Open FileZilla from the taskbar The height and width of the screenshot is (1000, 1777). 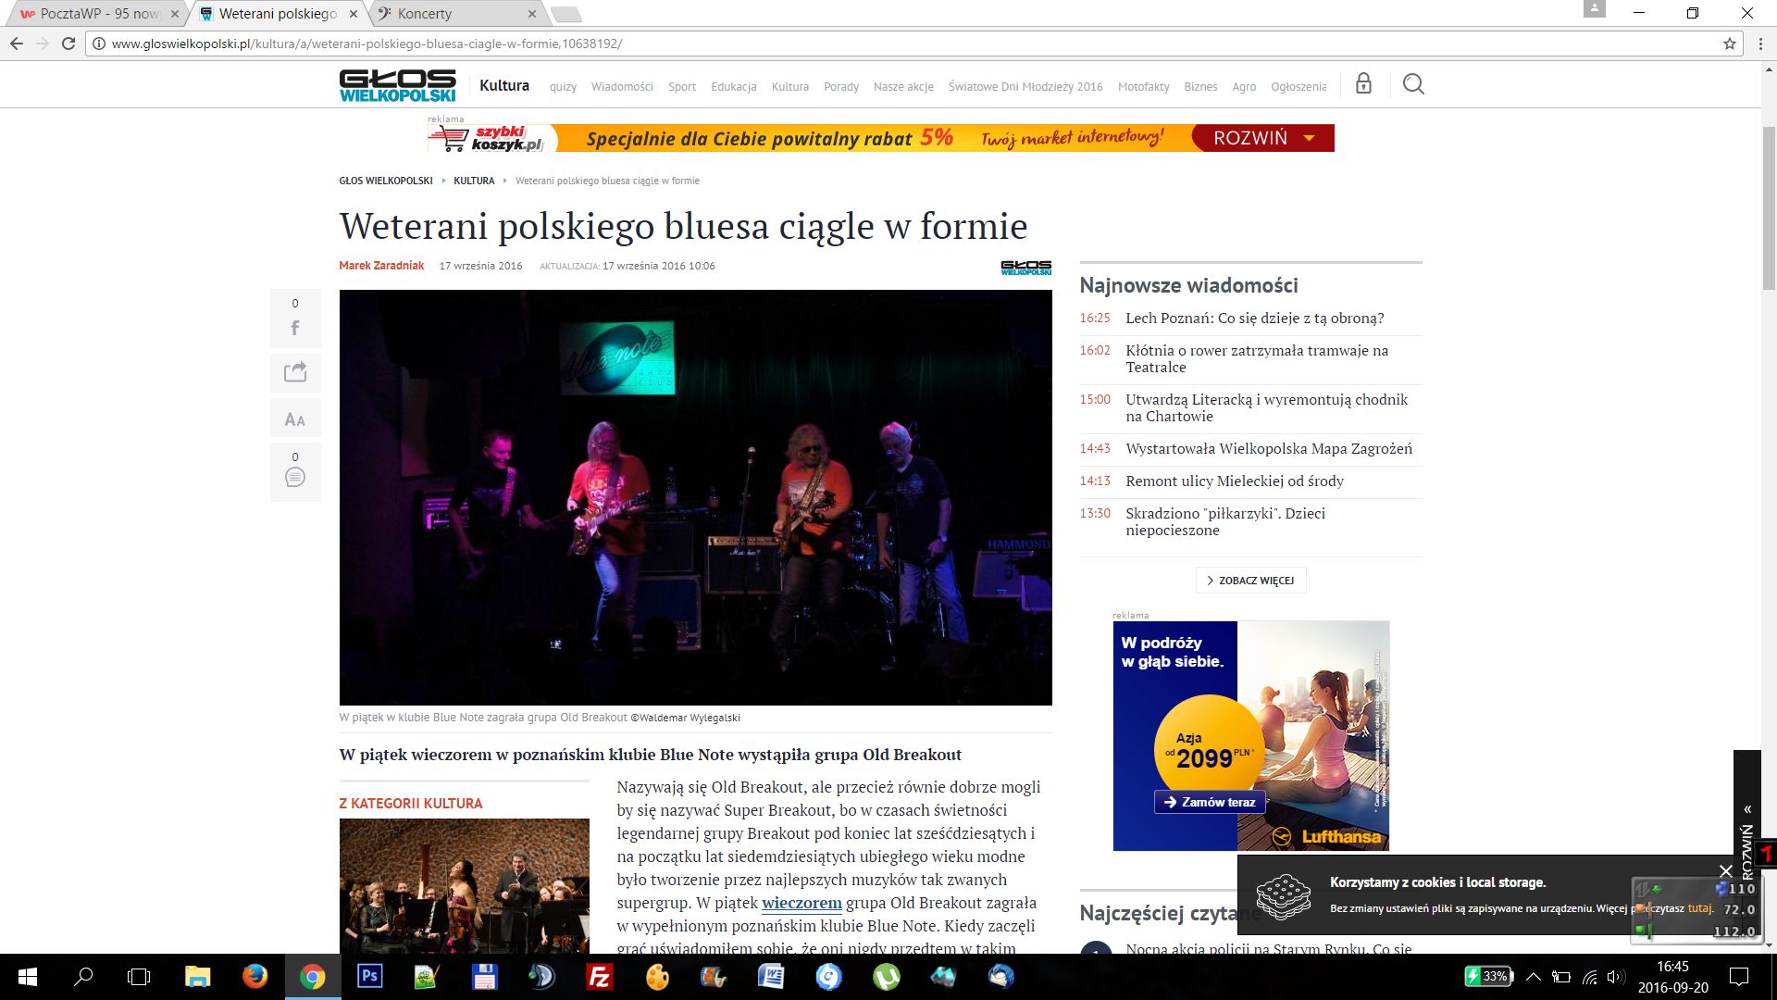(600, 977)
